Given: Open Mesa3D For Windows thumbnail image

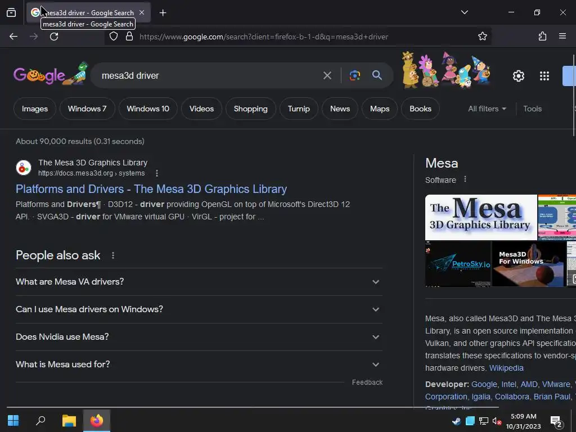Looking at the screenshot, I should 529,264.
